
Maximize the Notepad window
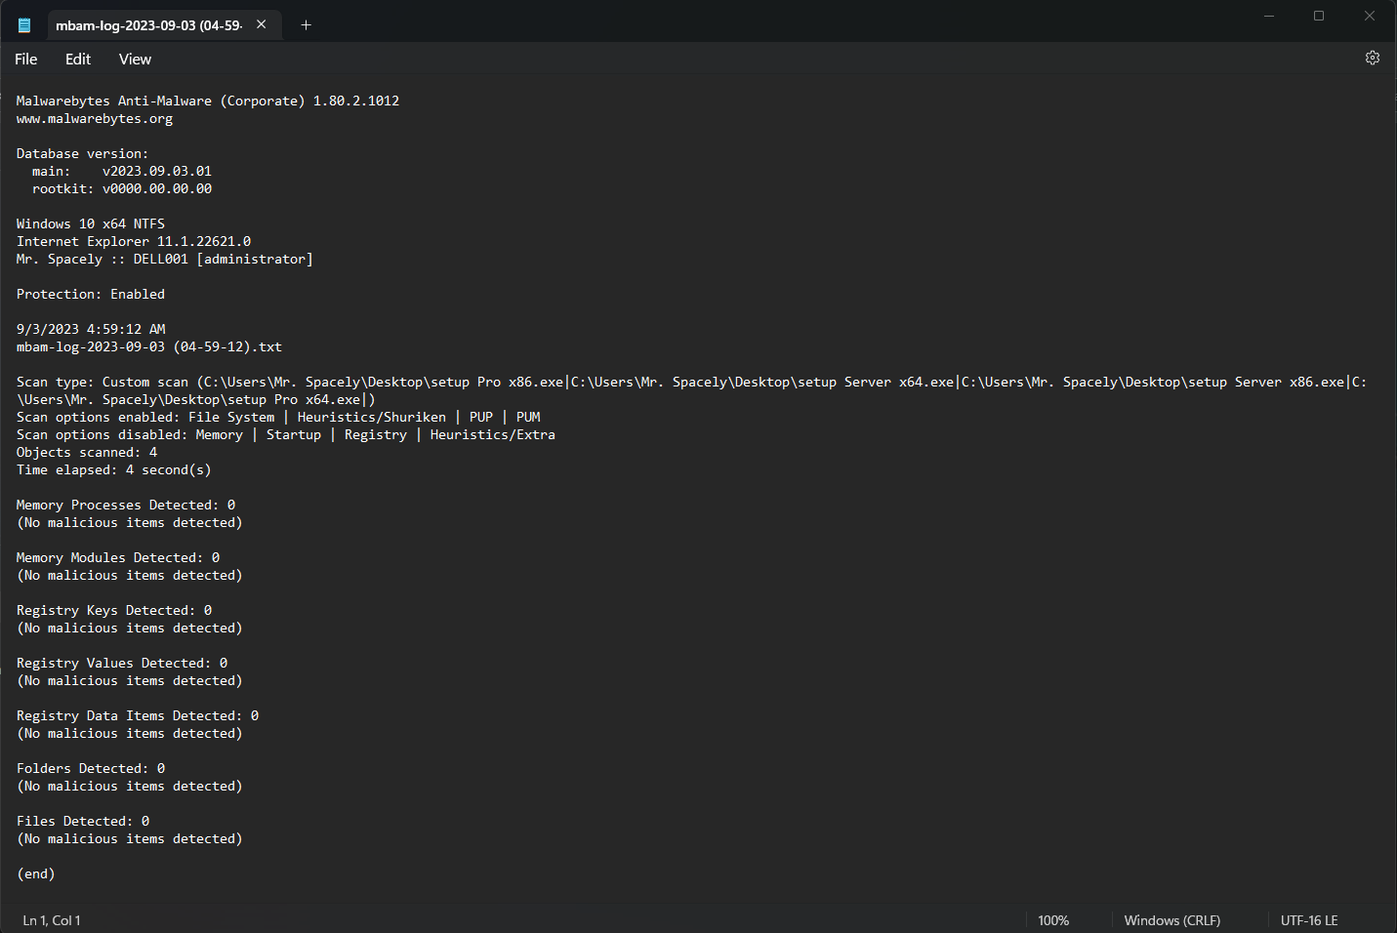(x=1319, y=16)
